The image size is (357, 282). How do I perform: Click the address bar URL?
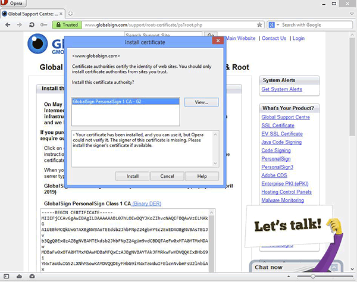coord(143,25)
